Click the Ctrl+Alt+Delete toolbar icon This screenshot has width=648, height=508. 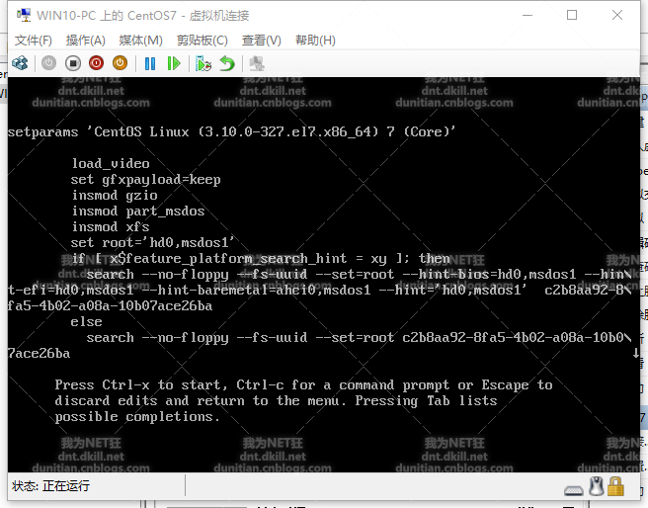(20, 63)
